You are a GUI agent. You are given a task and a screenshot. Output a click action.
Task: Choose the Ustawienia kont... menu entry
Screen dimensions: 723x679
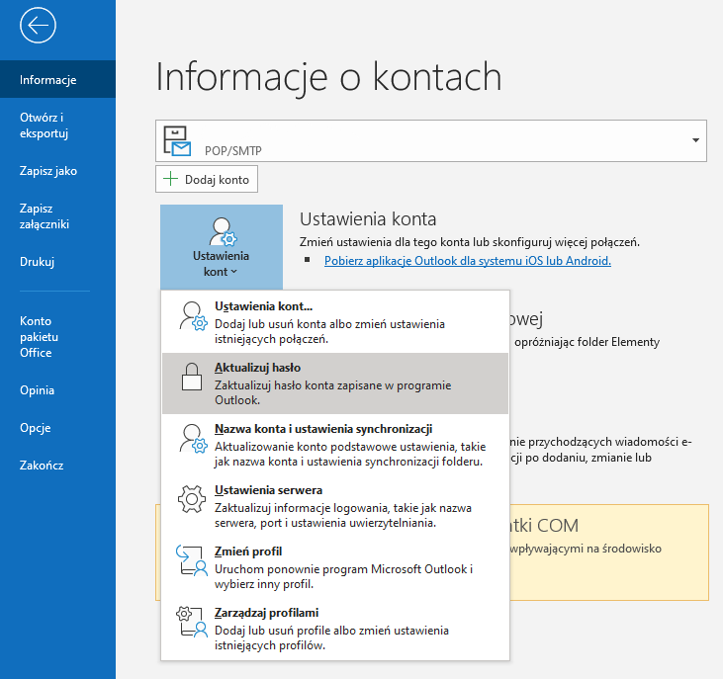335,322
